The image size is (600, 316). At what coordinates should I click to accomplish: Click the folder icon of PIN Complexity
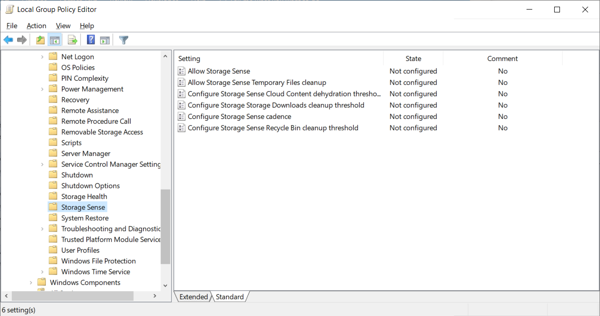[x=53, y=78]
